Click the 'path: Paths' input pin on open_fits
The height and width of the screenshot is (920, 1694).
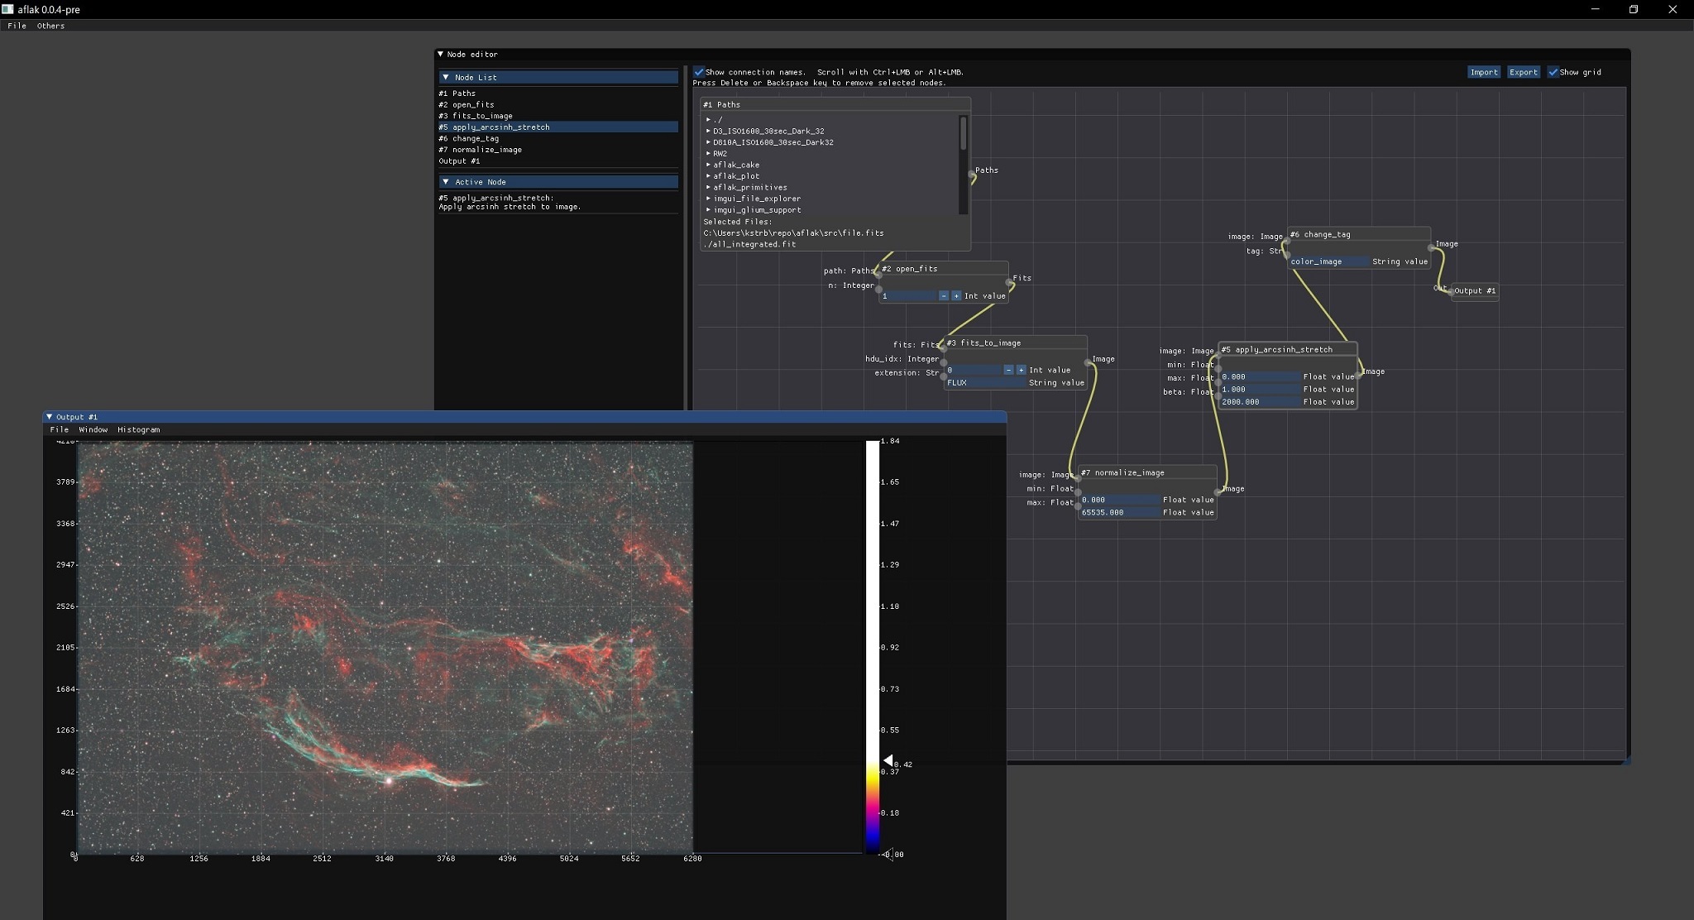click(878, 274)
